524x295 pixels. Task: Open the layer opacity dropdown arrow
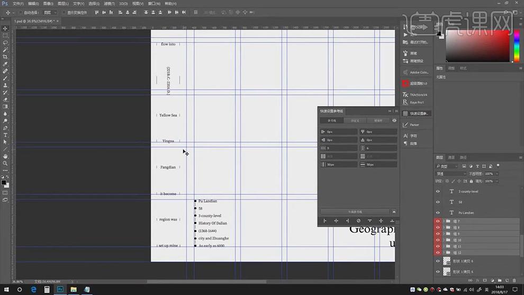coord(497,174)
